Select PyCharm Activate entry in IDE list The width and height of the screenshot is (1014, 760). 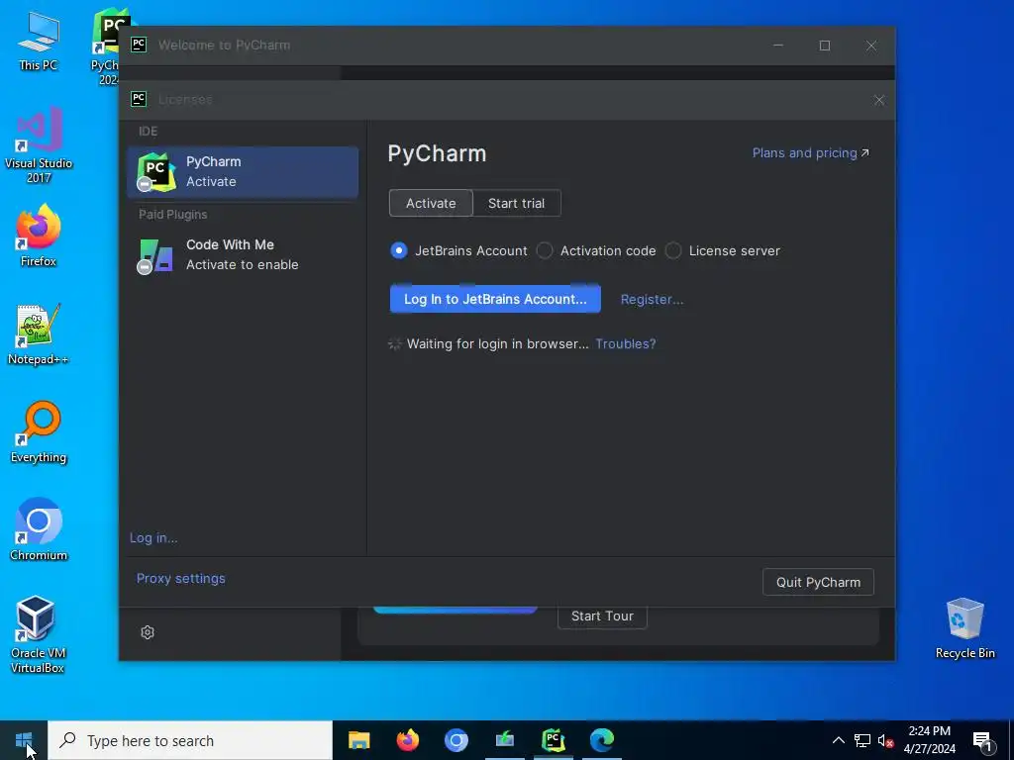click(243, 172)
